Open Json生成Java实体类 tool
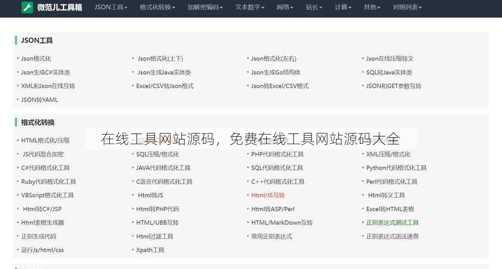 coord(164,72)
